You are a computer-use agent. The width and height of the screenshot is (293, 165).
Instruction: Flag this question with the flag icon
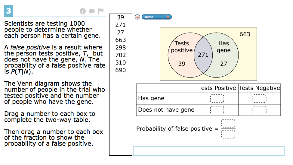101,11
